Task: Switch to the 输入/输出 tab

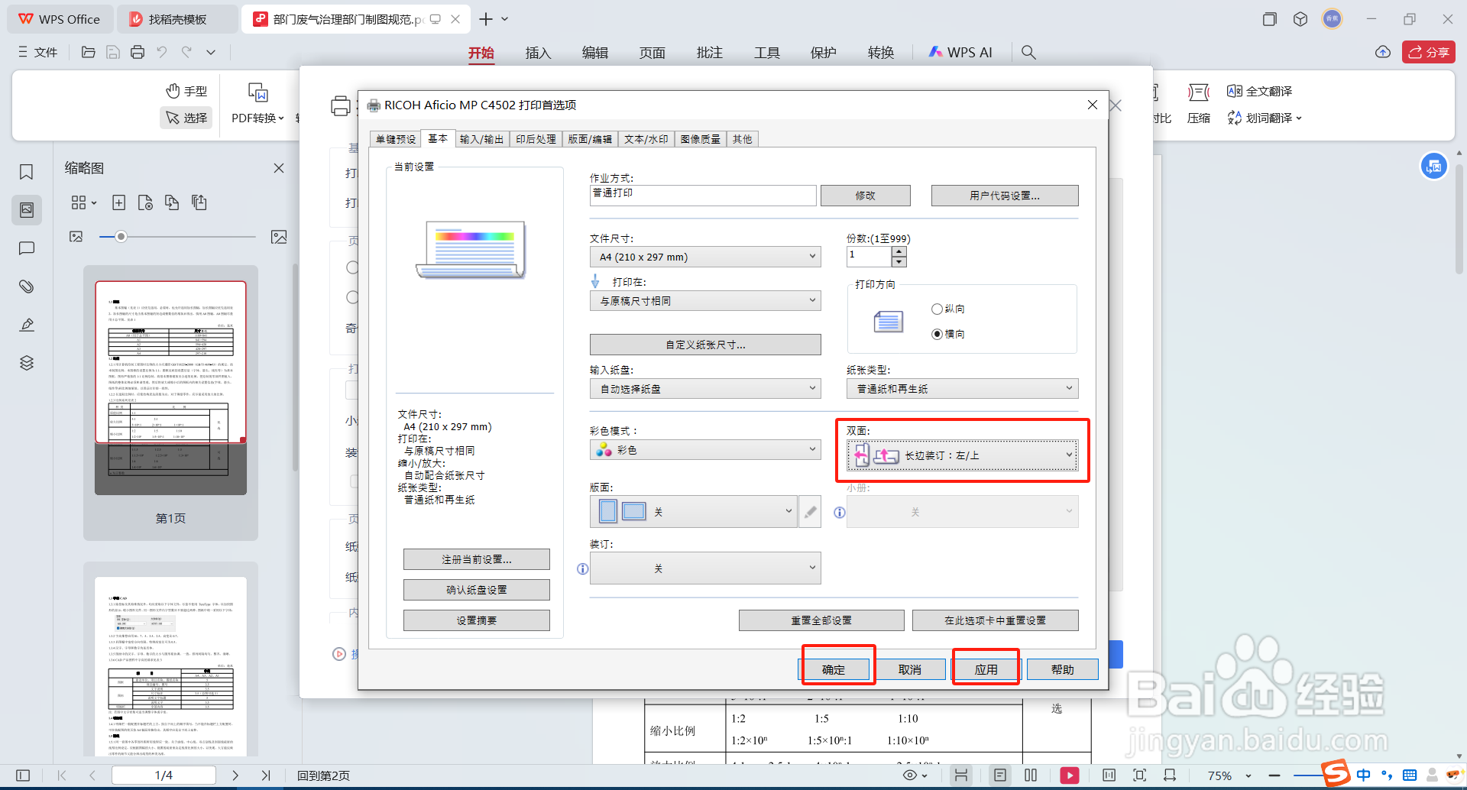Action: pyautogui.click(x=482, y=139)
